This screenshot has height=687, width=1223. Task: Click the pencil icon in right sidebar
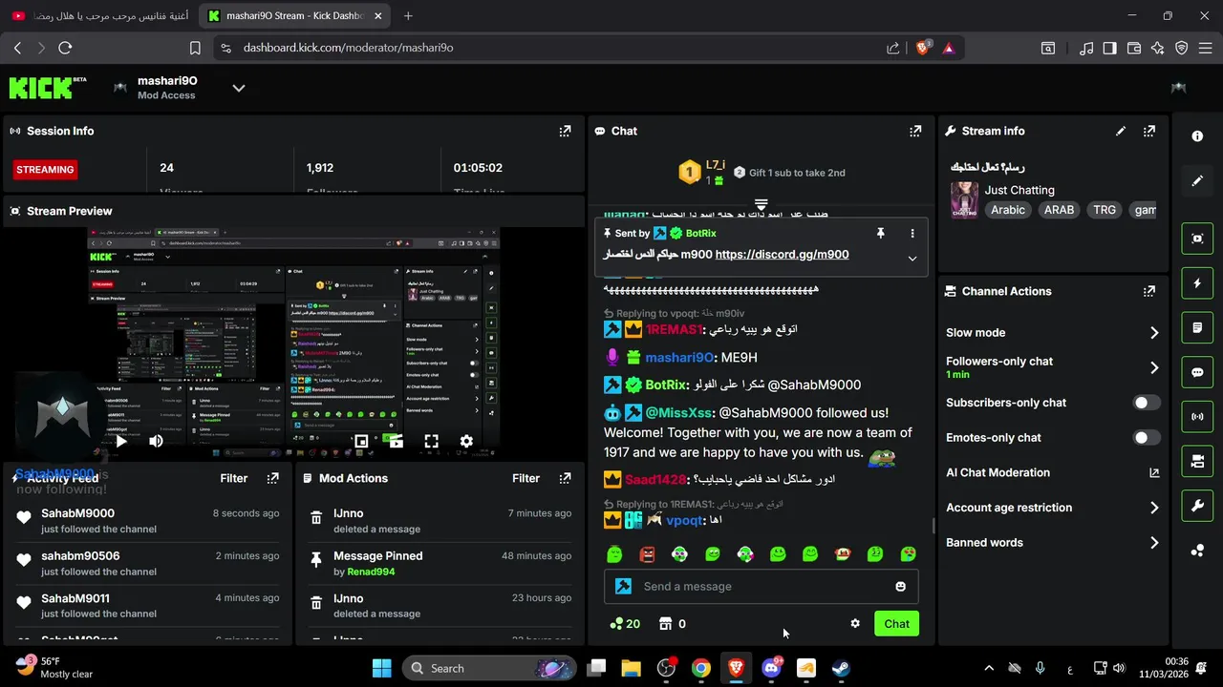tap(1197, 180)
